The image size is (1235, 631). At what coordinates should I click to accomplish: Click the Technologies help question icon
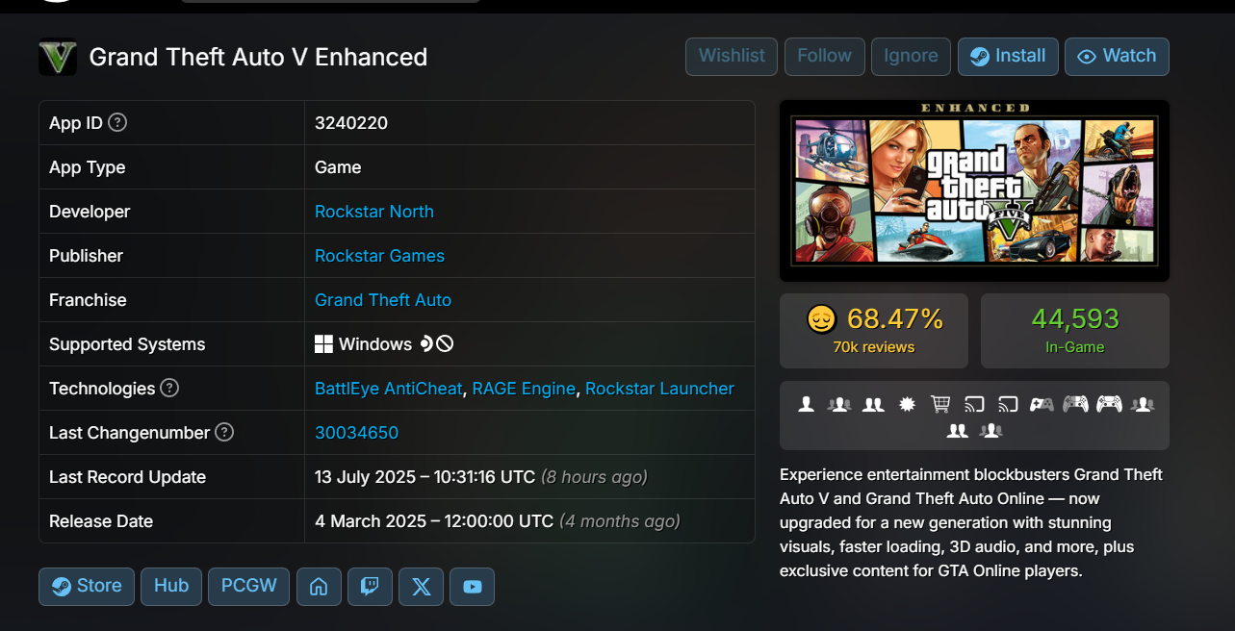pos(169,389)
